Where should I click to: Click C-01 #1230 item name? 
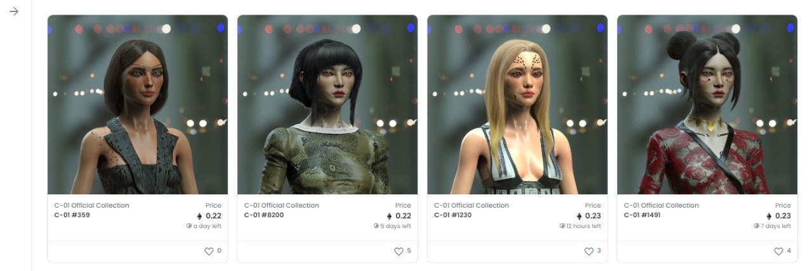[x=453, y=215]
